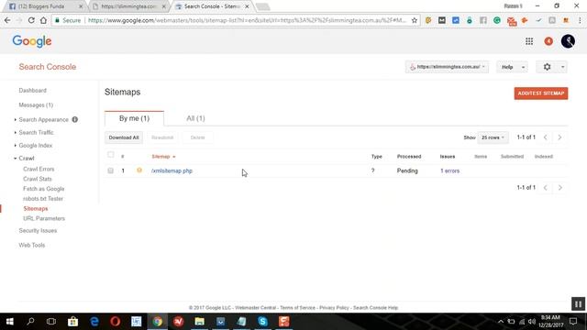The width and height of the screenshot is (587, 330).
Task: Open the Windows Start menu
Action: [x=10, y=322]
